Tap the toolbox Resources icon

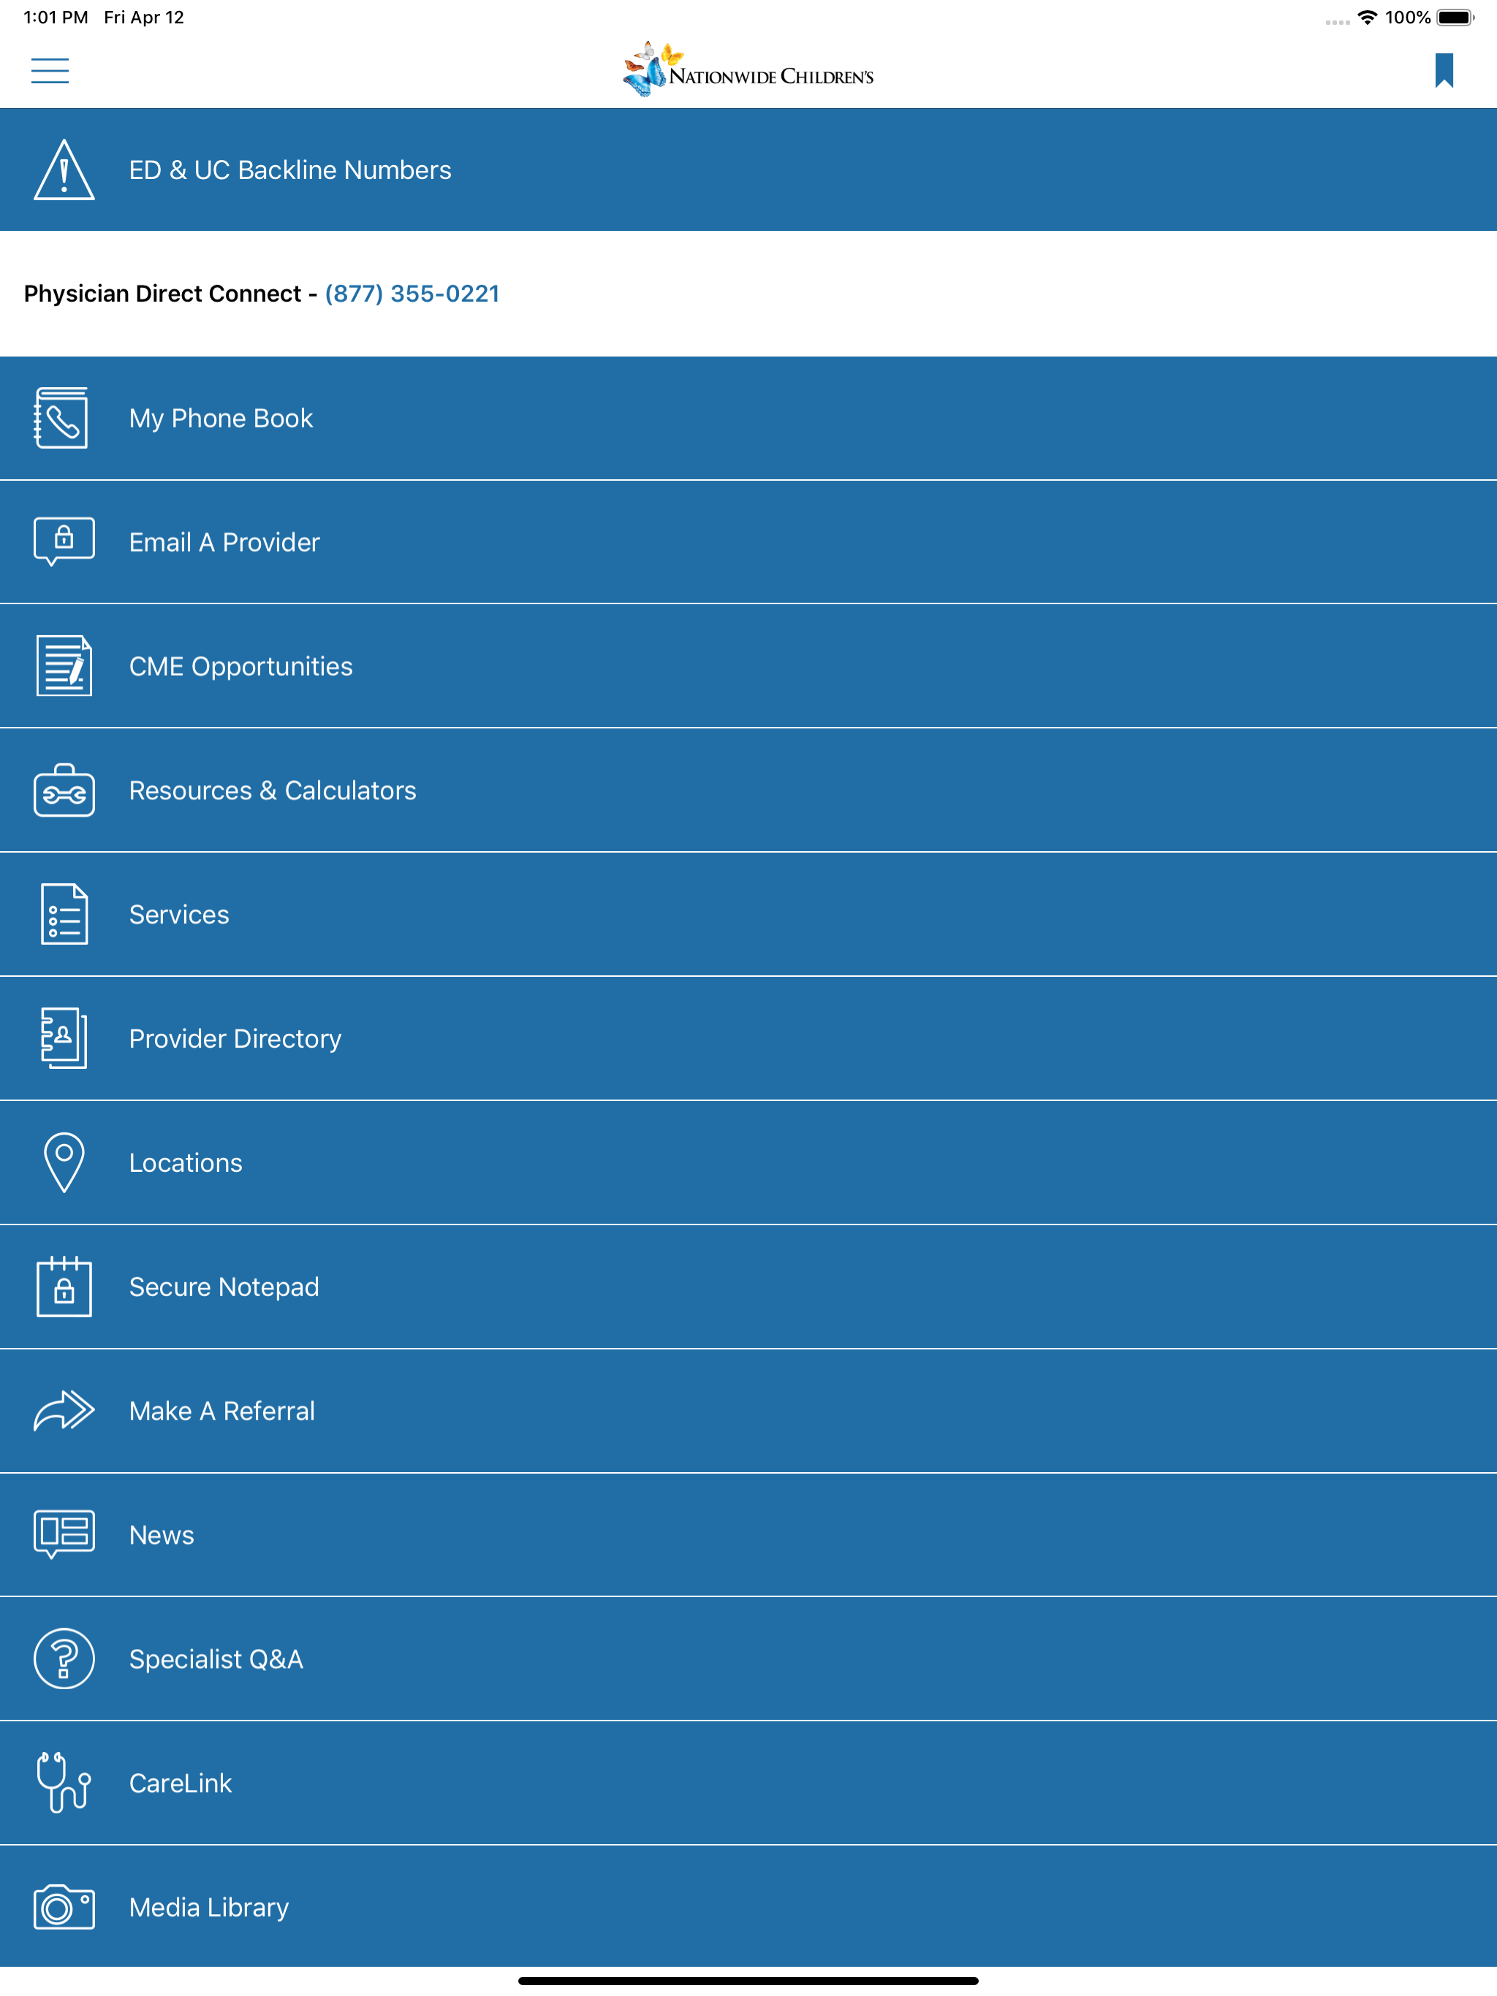pos(64,791)
